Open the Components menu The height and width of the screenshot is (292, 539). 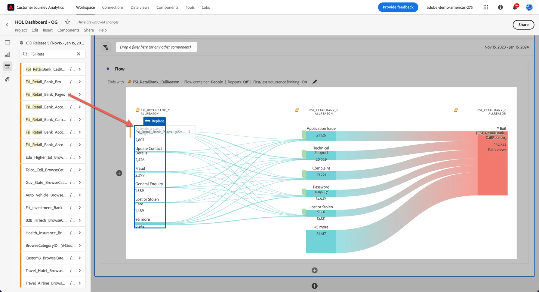68,30
